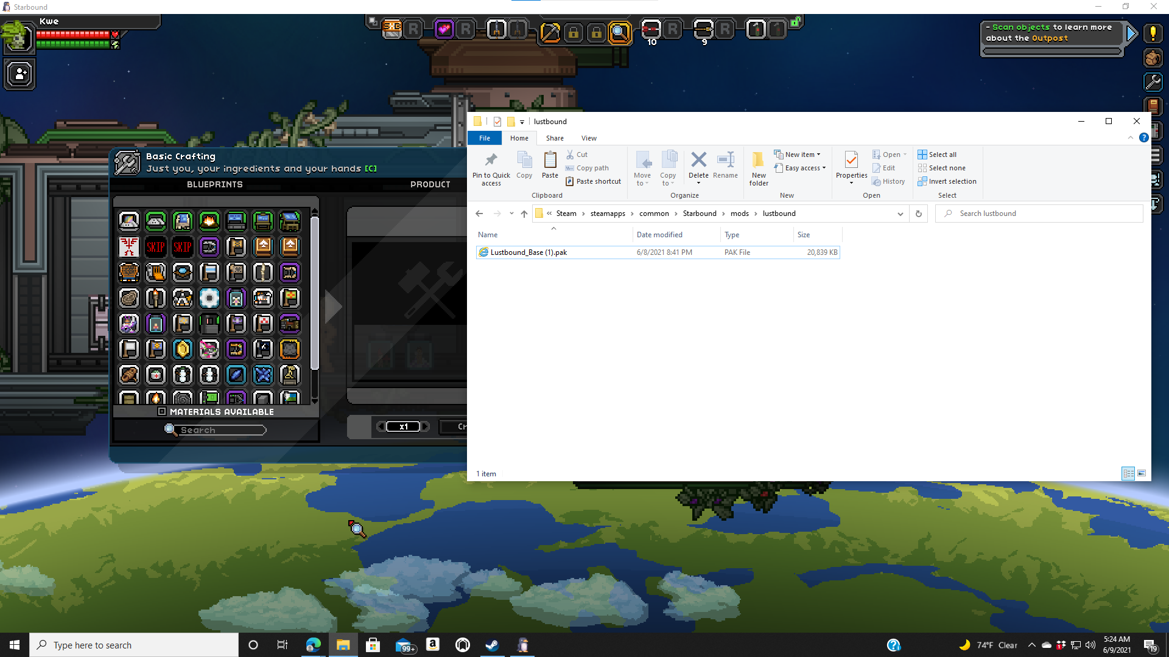Screen dimensions: 1169x657
Task: Enable the BLUEPRINTS tab filter
Action: click(214, 184)
